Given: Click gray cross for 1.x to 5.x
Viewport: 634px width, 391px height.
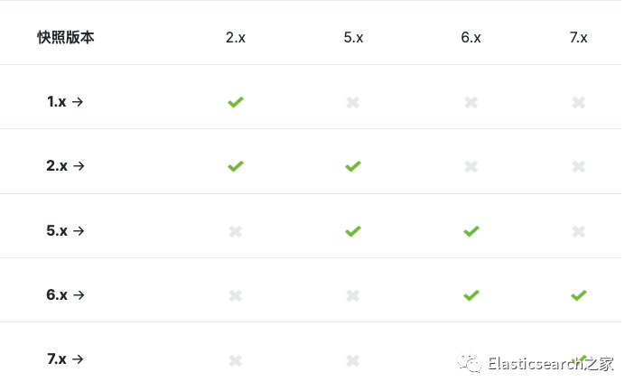Looking at the screenshot, I should click(353, 102).
